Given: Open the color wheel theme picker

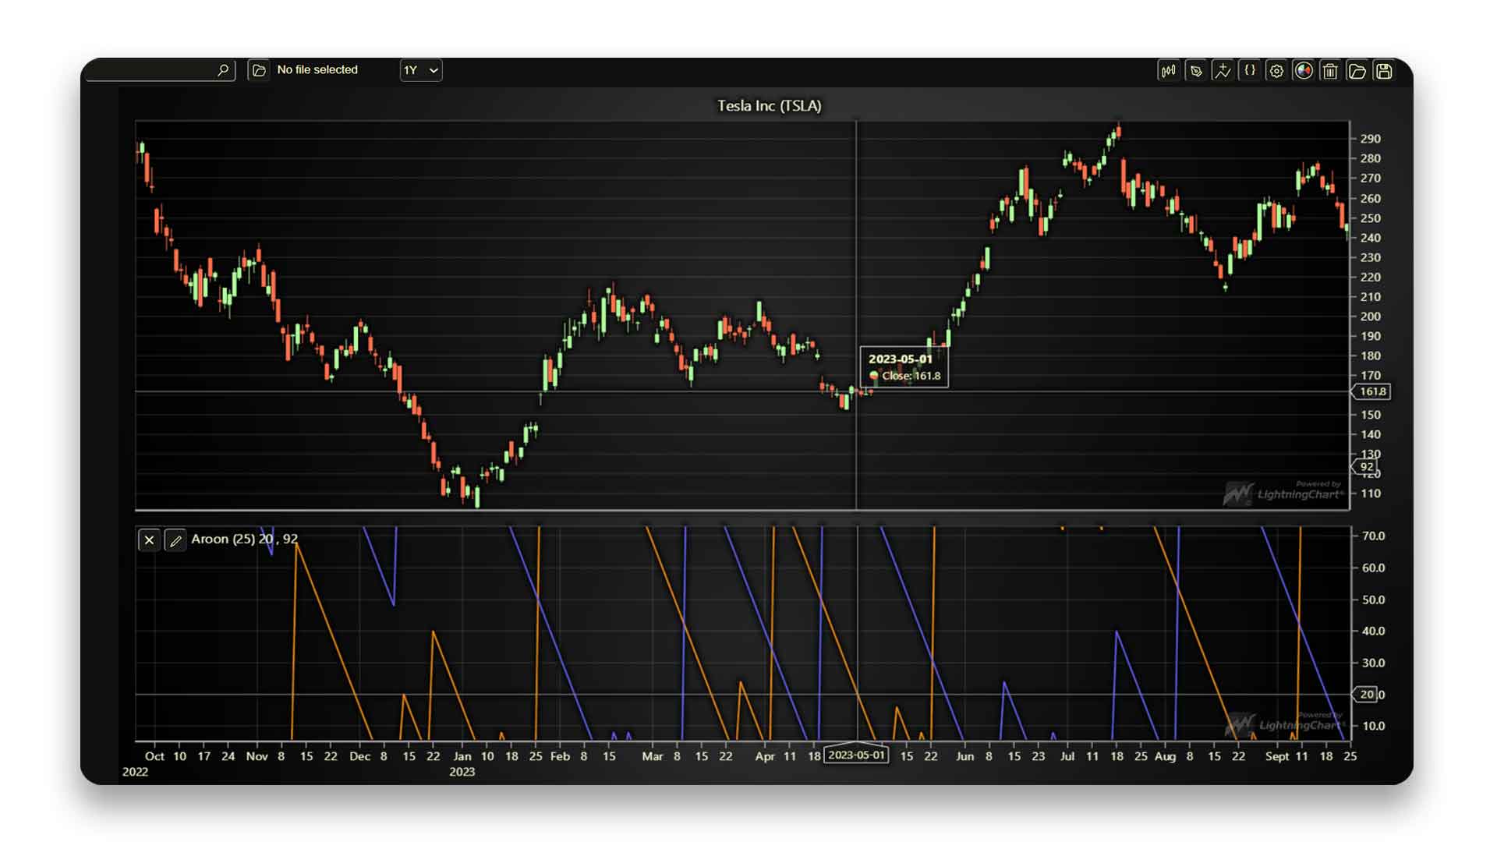Looking at the screenshot, I should coord(1303,71).
